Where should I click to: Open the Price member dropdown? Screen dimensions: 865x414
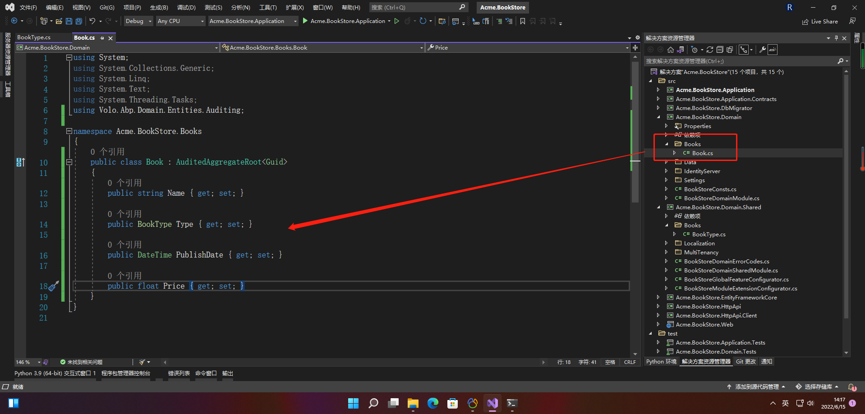click(x=528, y=47)
